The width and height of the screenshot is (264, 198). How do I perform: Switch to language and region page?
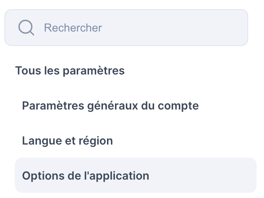pos(68,141)
